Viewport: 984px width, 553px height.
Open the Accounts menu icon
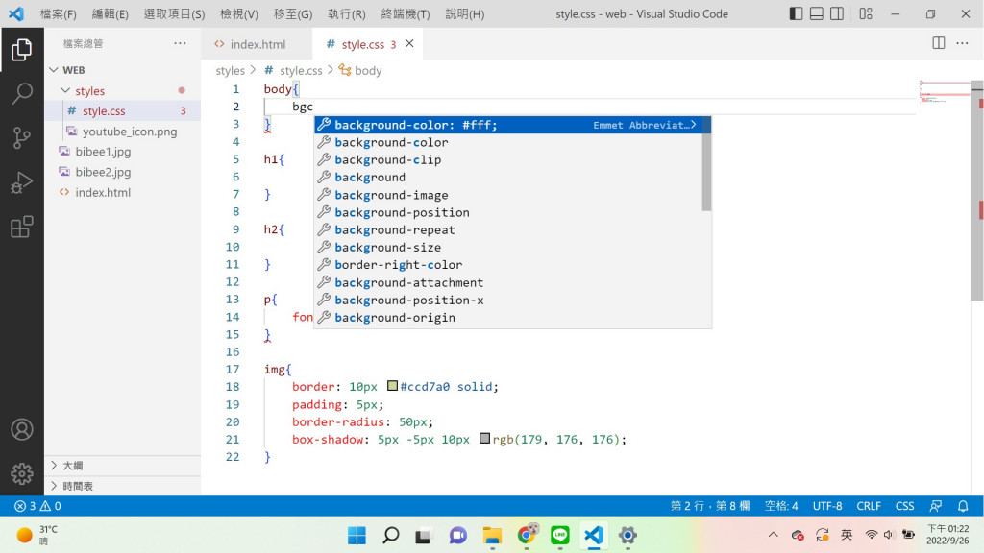point(21,429)
